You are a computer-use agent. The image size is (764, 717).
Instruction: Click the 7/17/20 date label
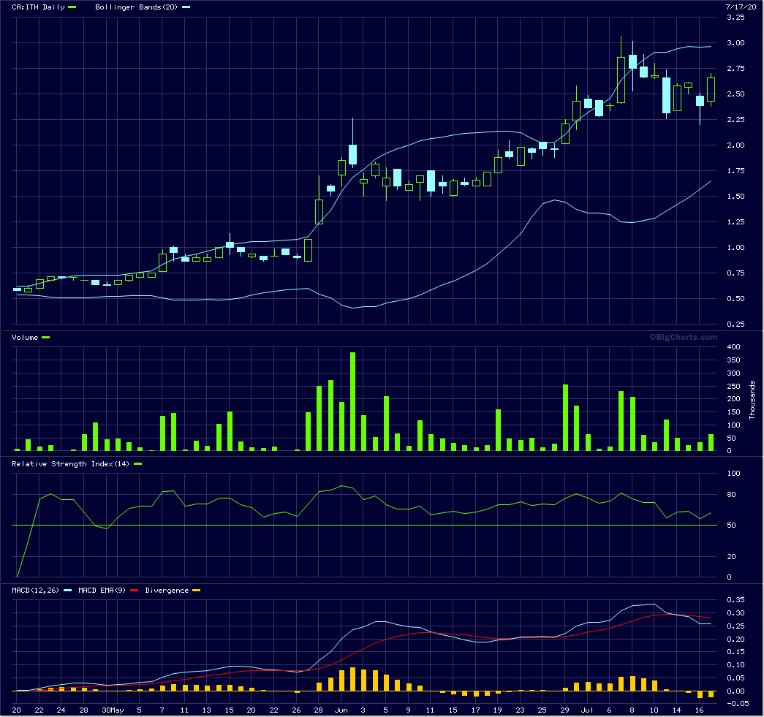(741, 7)
